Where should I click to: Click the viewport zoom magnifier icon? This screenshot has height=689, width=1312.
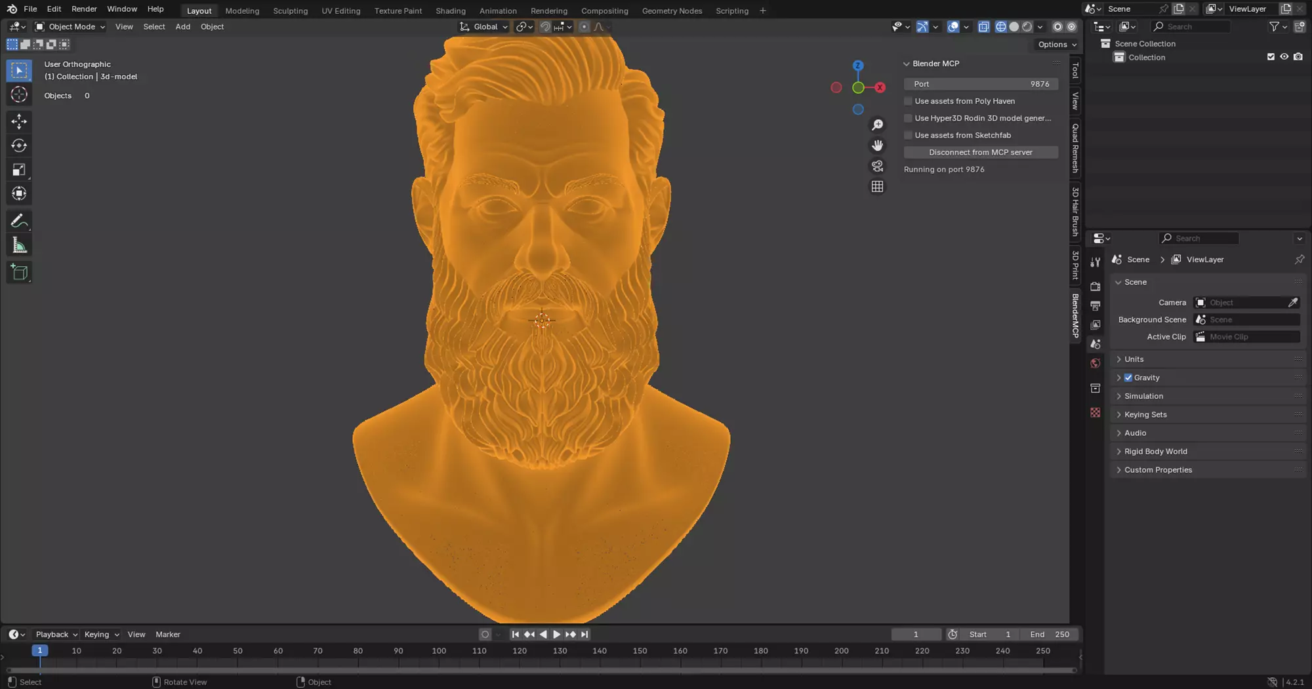tap(877, 125)
